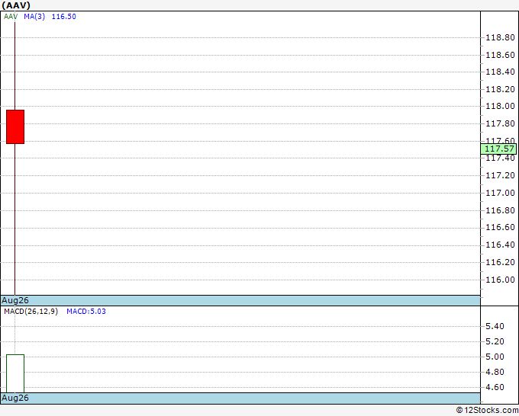The image size is (519, 416).
Task: Open the 12Stocks.com copyright link
Action: tap(487, 410)
